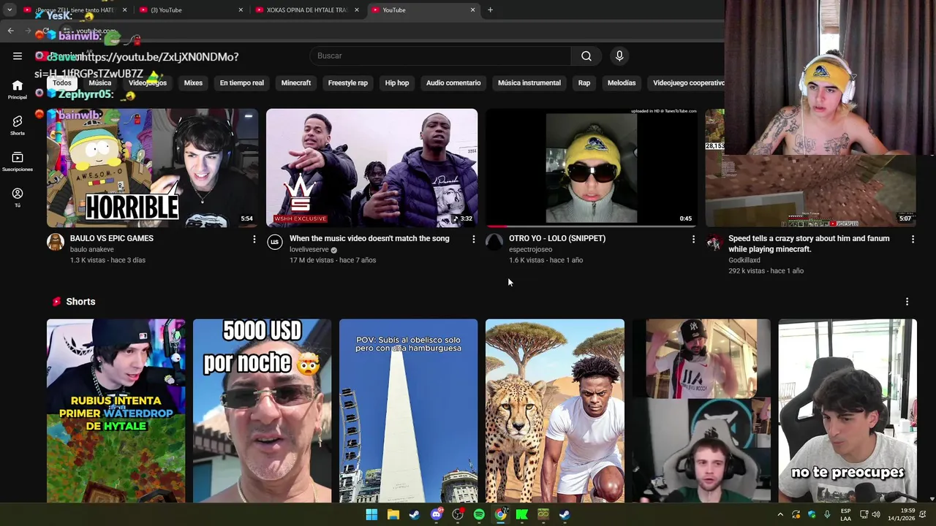Open options for OTRO YO - LOLO video
This screenshot has width=936, height=526.
(693, 239)
